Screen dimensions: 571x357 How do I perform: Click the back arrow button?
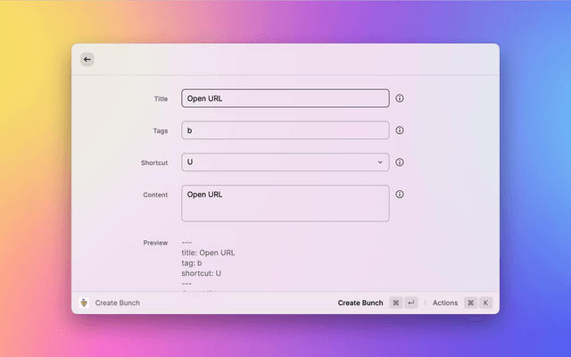pos(87,59)
